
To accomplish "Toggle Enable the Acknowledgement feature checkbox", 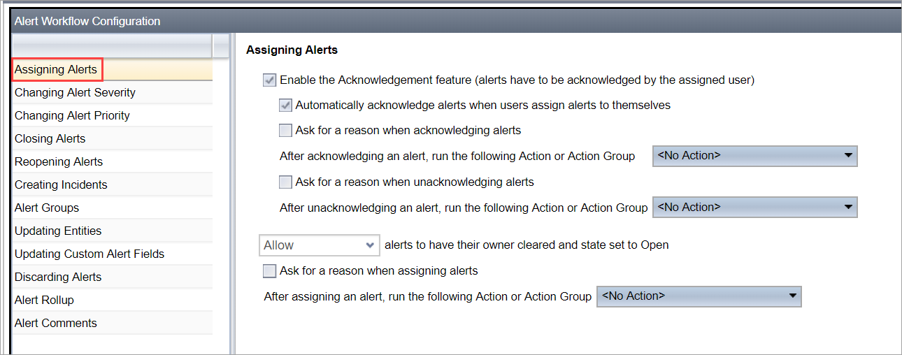I will 269,80.
